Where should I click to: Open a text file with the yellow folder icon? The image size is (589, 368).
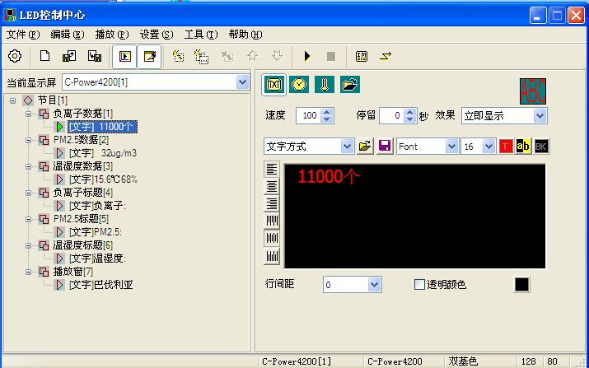[365, 147]
